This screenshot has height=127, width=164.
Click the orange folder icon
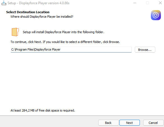[x=15, y=32]
